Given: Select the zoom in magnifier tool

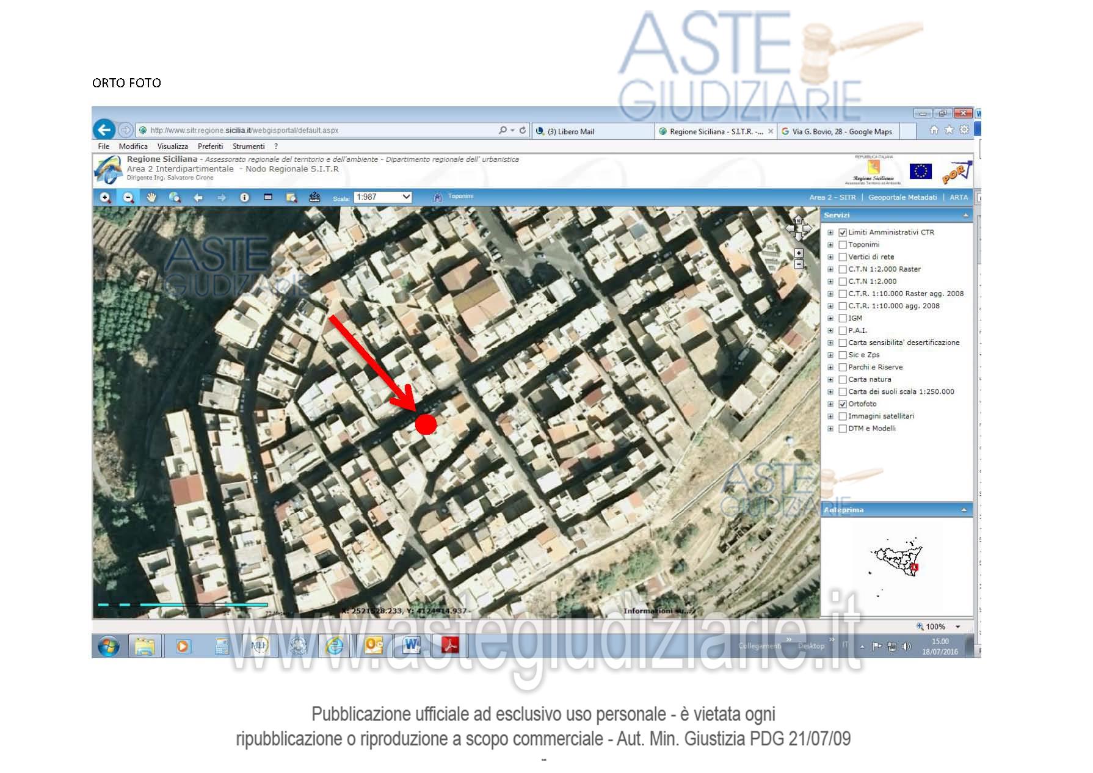Looking at the screenshot, I should click(x=105, y=197).
